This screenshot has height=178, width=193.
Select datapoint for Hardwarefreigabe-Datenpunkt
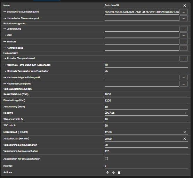pyautogui.click(x=184, y=78)
